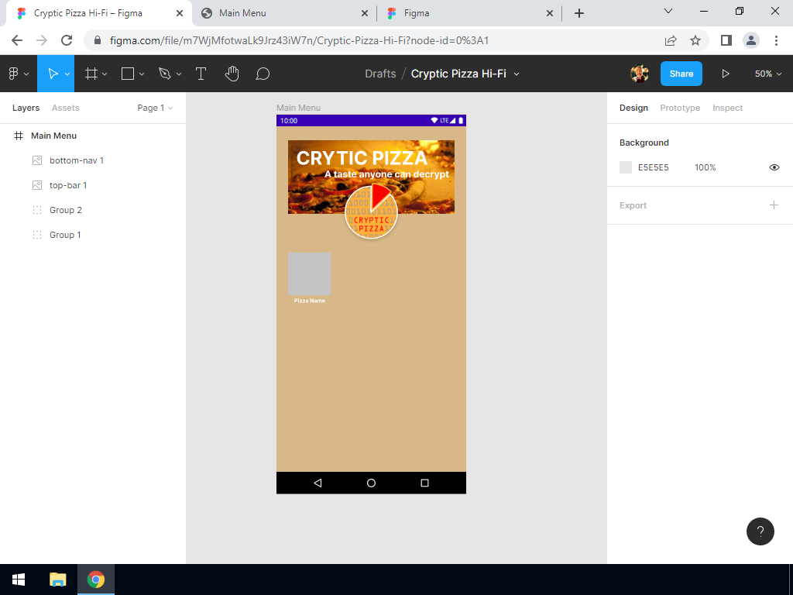Click the Present play icon
Screen dimensions: 793x595
tap(725, 74)
